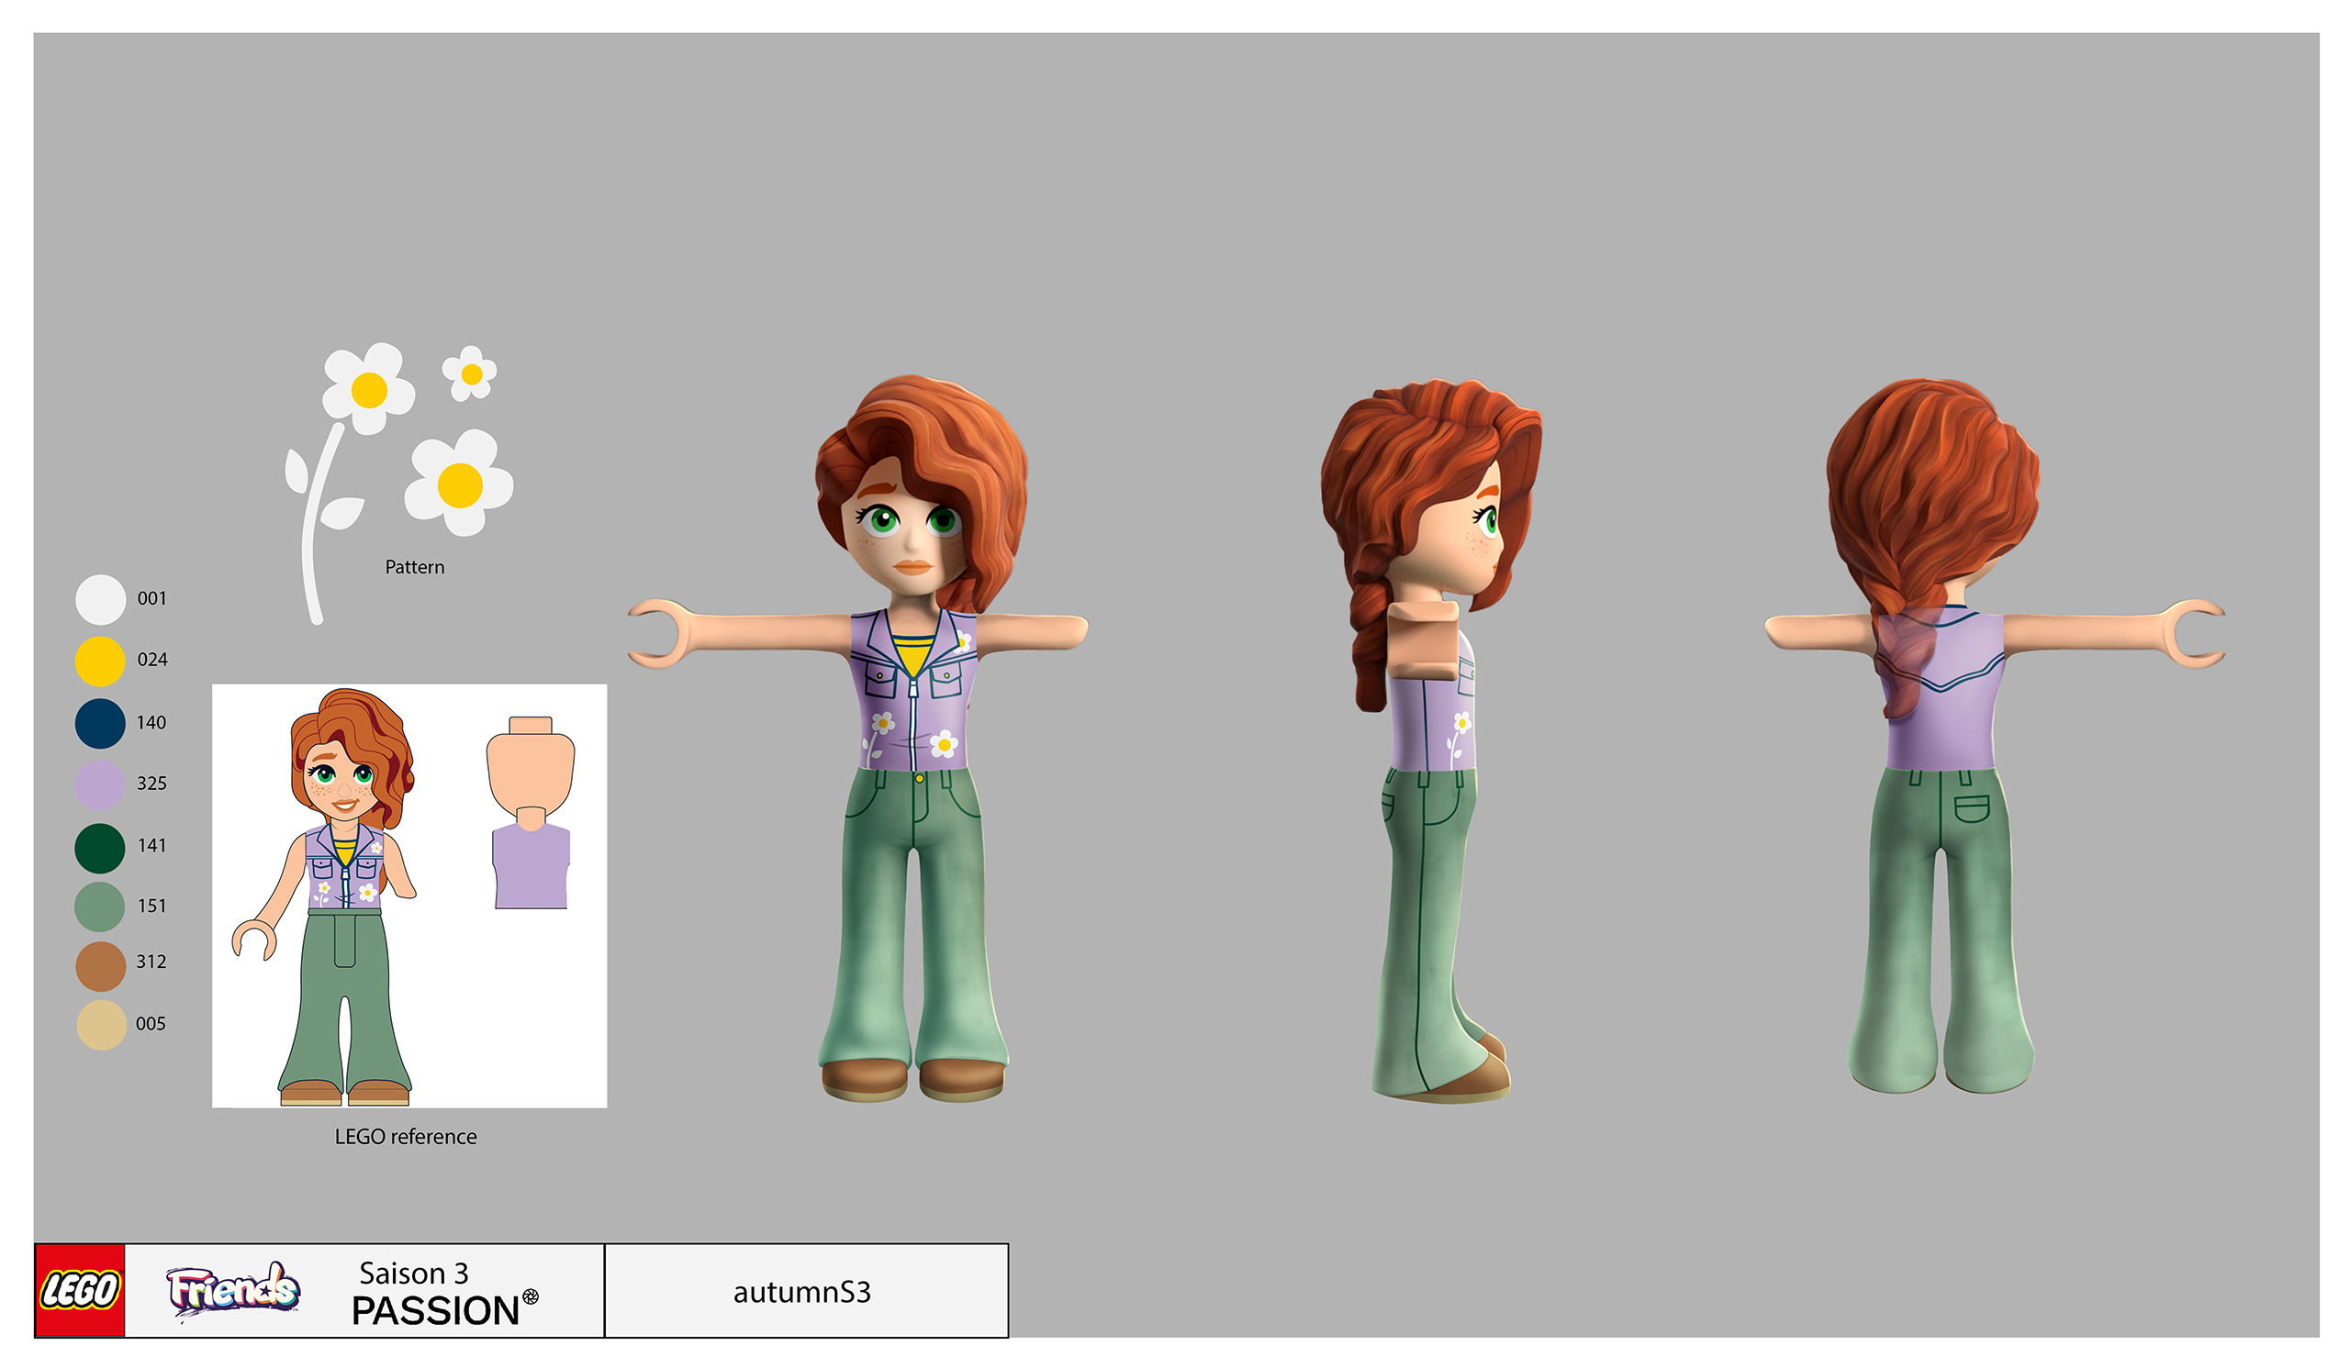Click the dark green 141 swatch
This screenshot has width=2350, height=1368.
[100, 847]
